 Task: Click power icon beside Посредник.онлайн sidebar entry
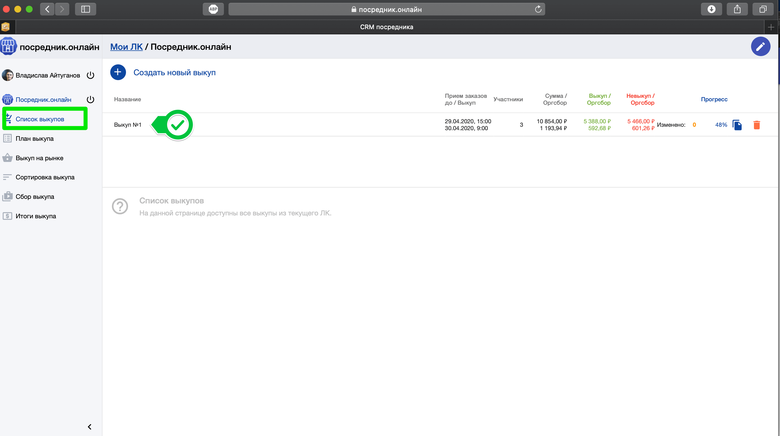click(90, 100)
